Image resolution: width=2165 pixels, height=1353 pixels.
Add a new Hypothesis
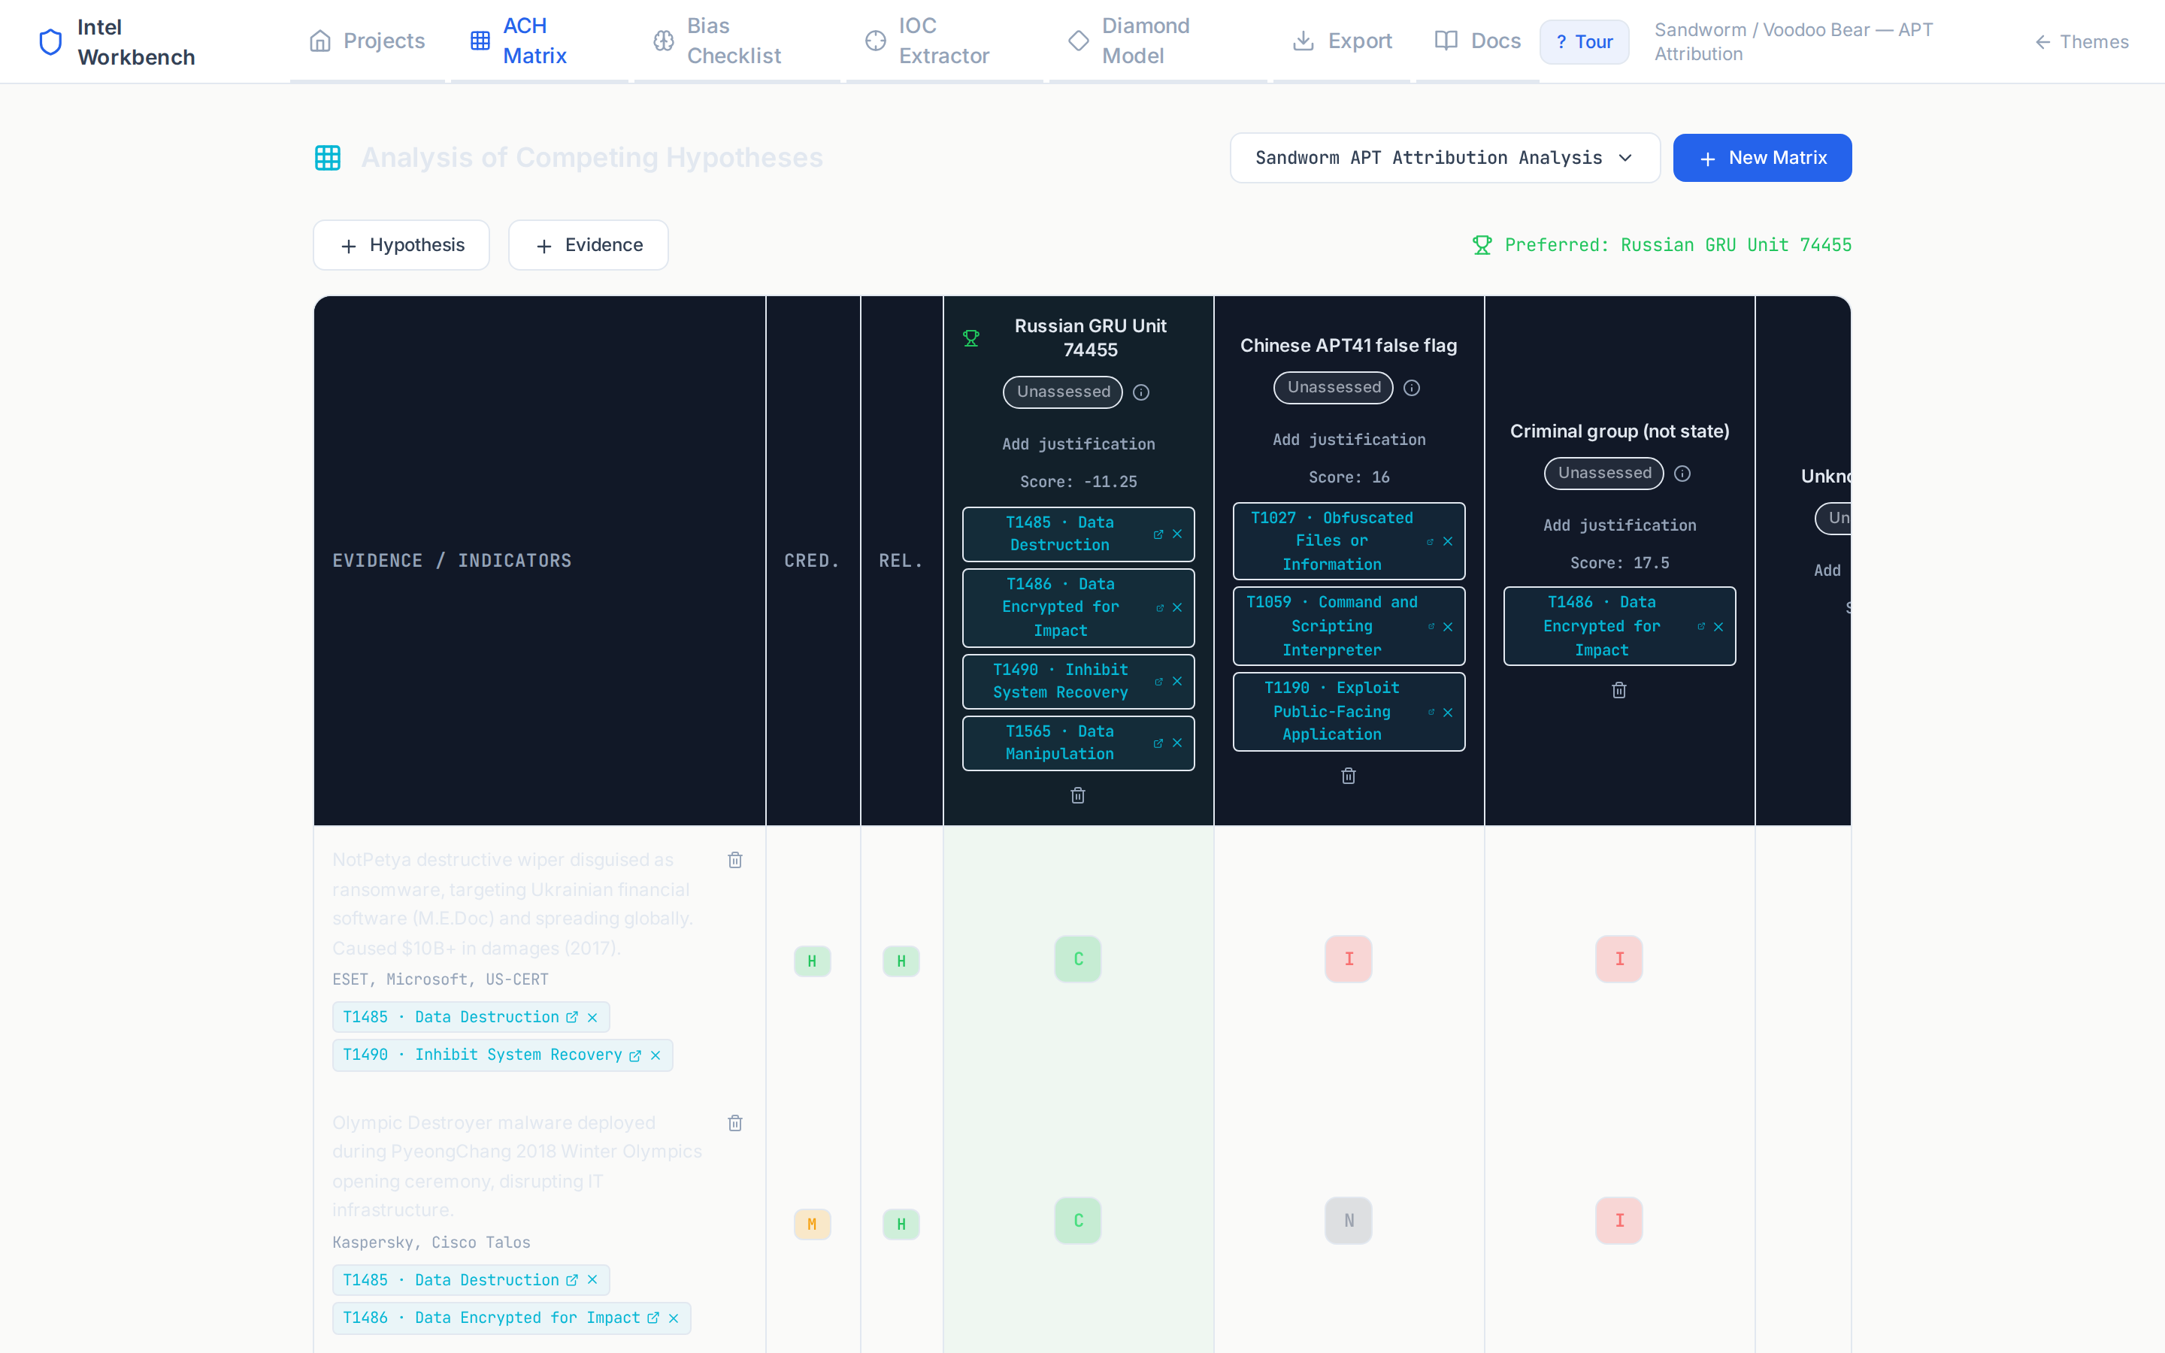tap(401, 245)
